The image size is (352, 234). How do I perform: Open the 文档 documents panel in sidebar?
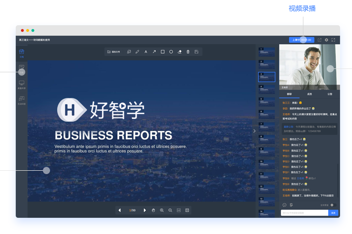point(21,53)
